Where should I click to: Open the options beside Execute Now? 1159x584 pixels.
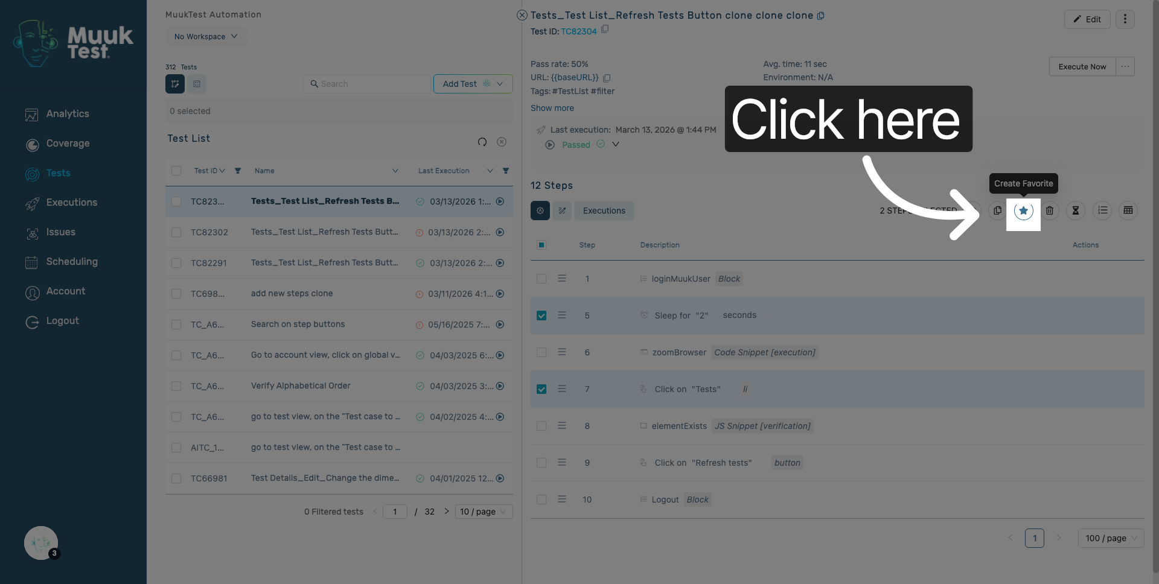click(1125, 66)
